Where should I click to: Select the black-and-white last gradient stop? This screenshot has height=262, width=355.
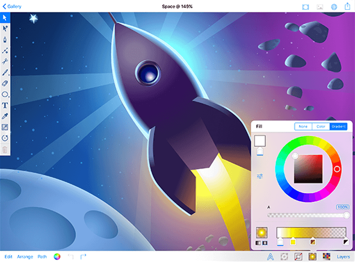(346, 242)
